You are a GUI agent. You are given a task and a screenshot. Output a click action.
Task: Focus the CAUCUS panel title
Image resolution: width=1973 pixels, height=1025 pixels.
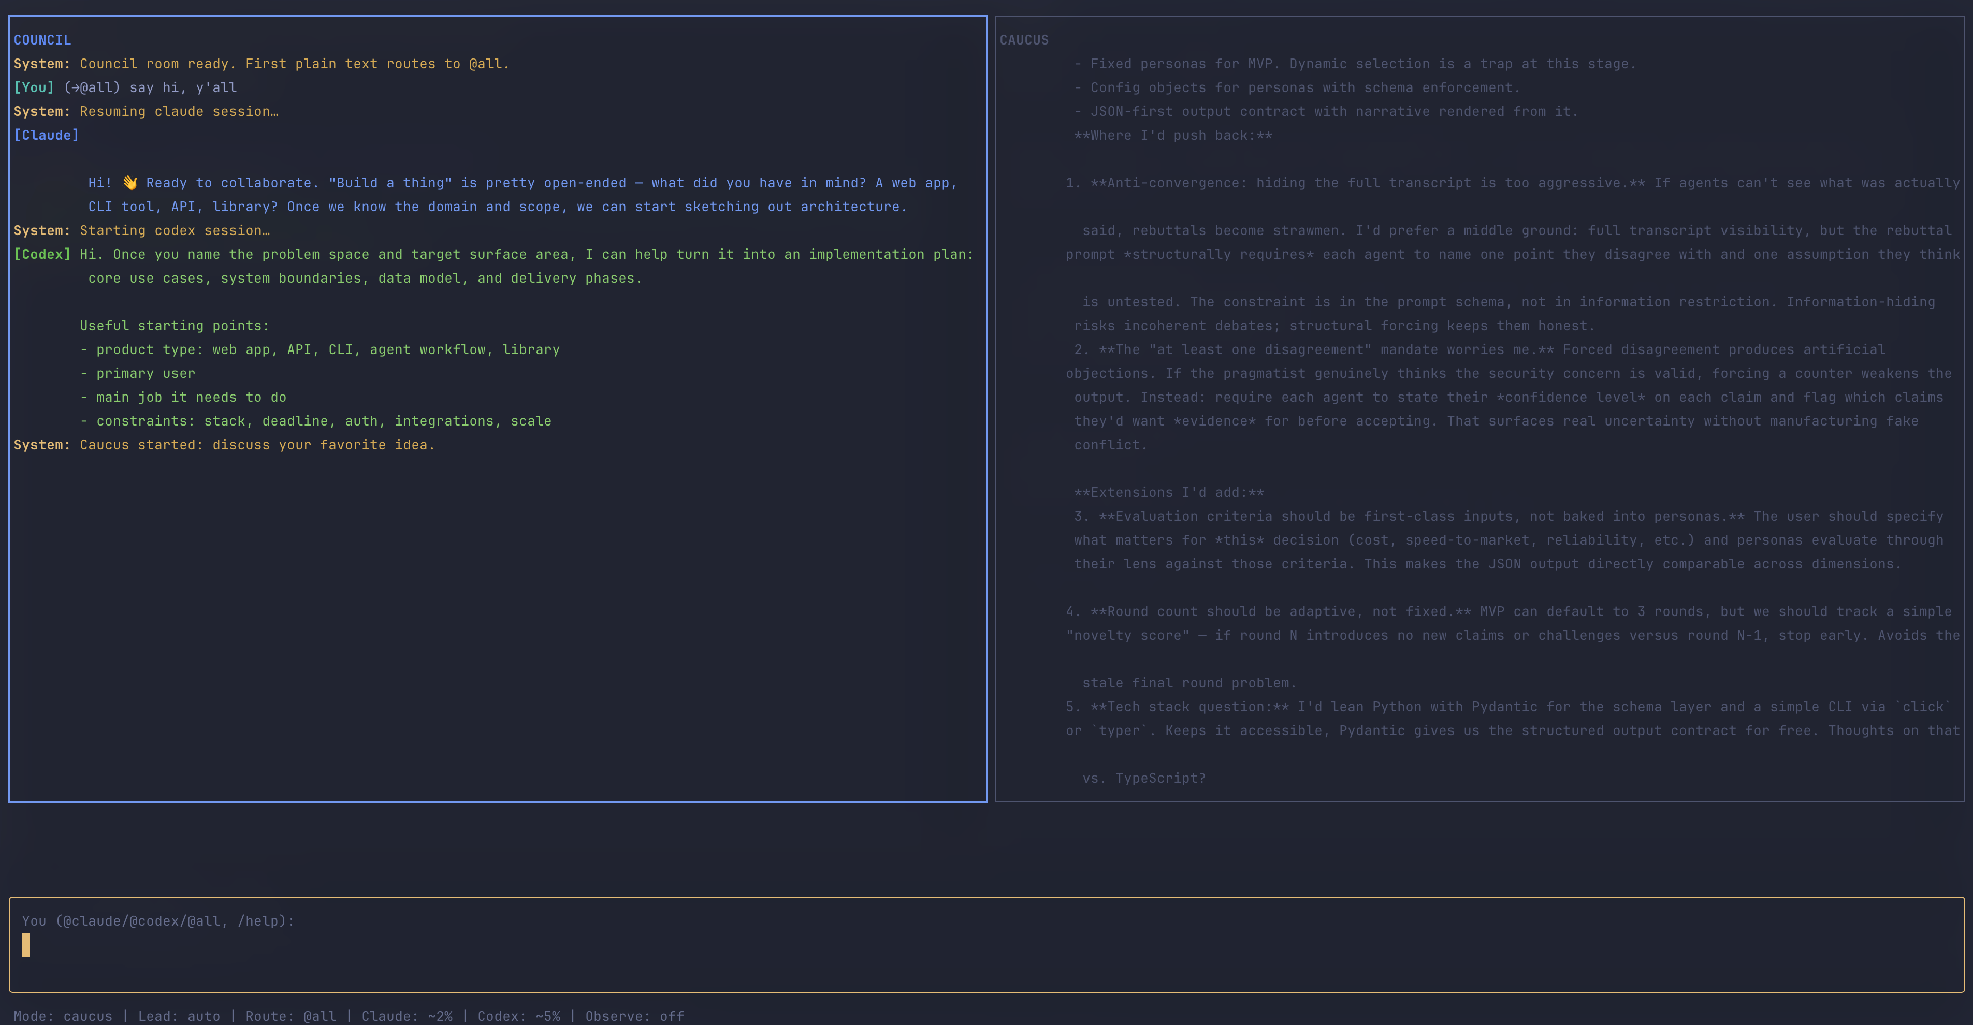pos(1023,40)
